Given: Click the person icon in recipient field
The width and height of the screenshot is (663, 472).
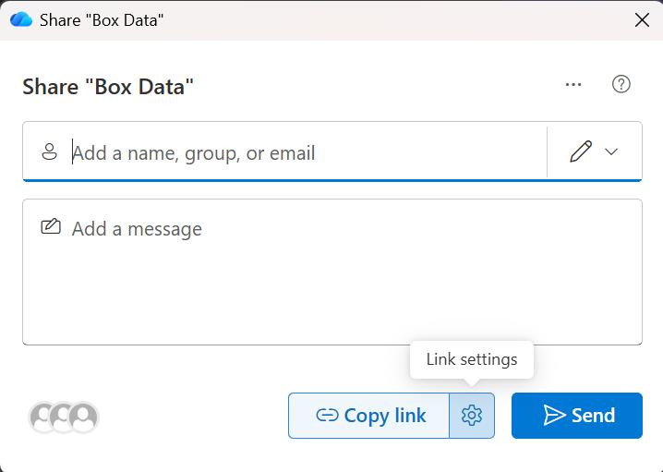Looking at the screenshot, I should 50,151.
